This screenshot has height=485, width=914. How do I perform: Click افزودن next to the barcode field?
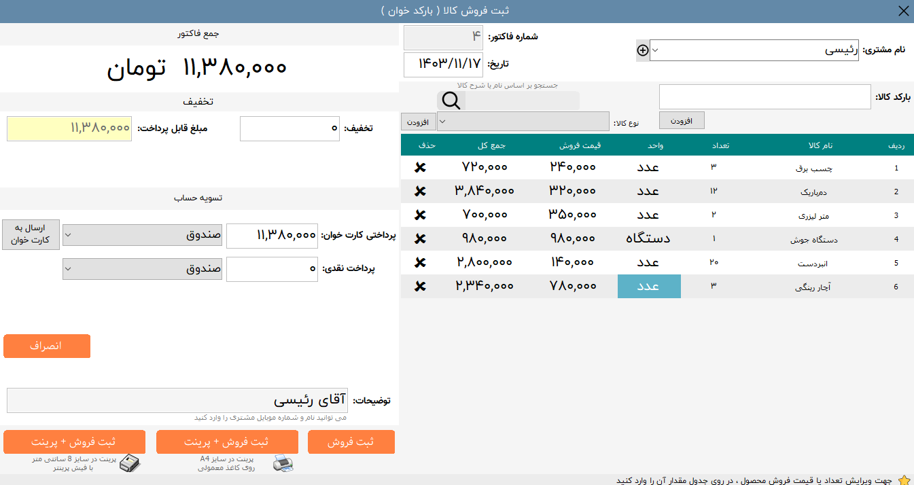pyautogui.click(x=681, y=120)
